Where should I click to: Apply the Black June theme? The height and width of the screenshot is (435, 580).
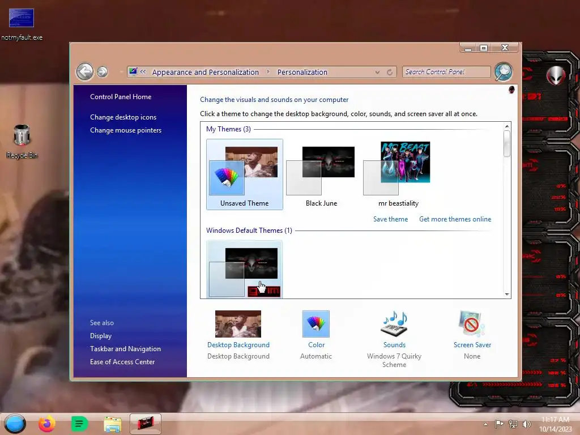(321, 174)
